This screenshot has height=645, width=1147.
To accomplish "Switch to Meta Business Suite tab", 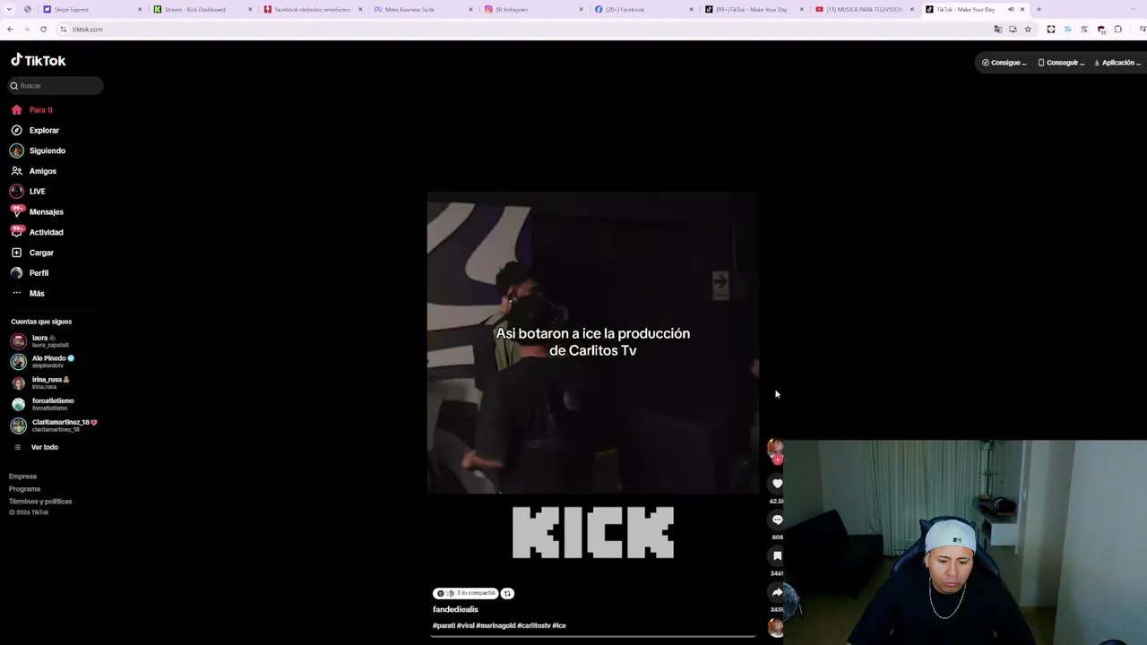I will click(423, 9).
